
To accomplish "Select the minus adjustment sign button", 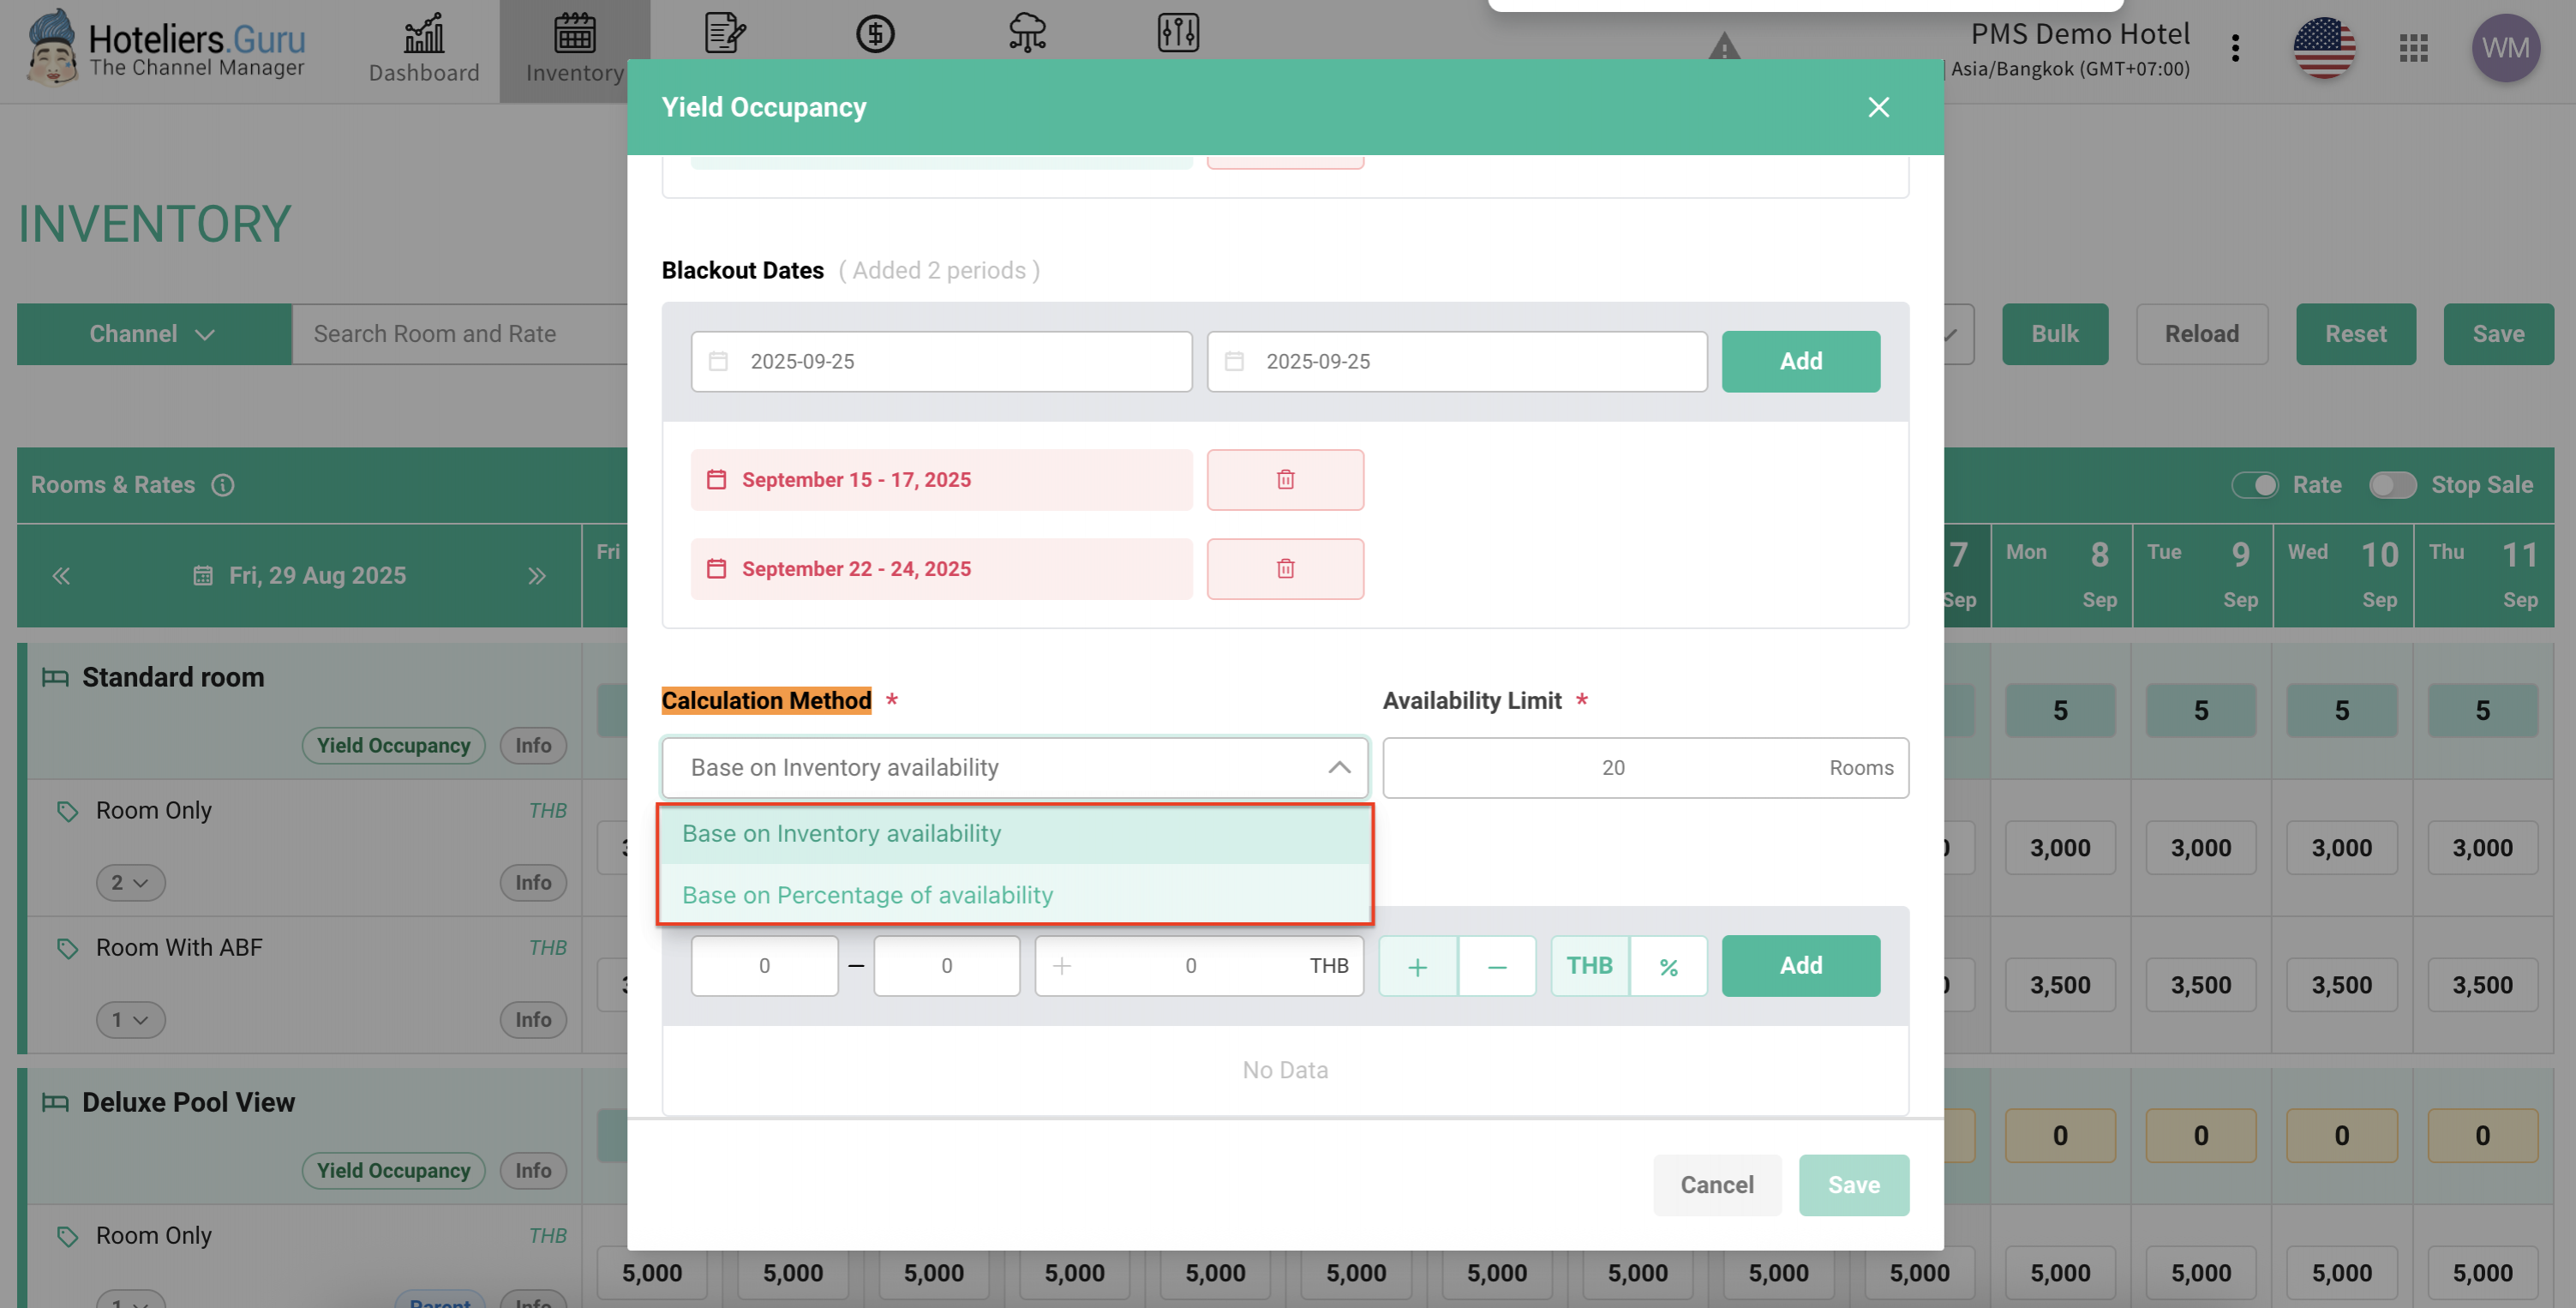I will click(1496, 966).
